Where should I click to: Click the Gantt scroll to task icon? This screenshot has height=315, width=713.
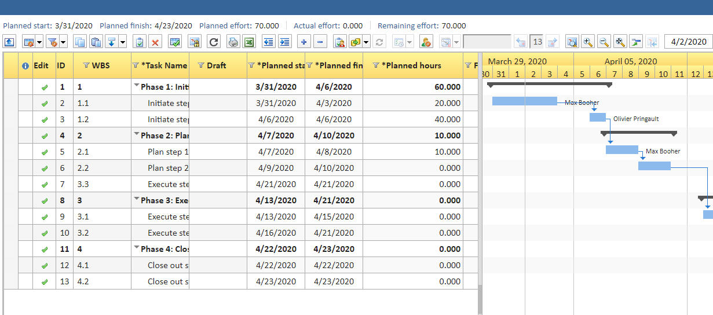(637, 42)
